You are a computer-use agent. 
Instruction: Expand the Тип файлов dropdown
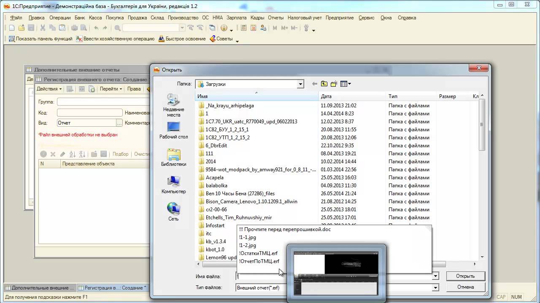435,287
